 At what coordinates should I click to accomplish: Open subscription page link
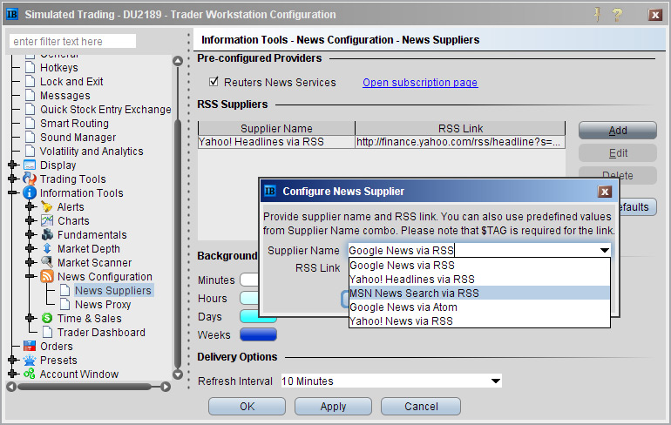[x=420, y=83]
